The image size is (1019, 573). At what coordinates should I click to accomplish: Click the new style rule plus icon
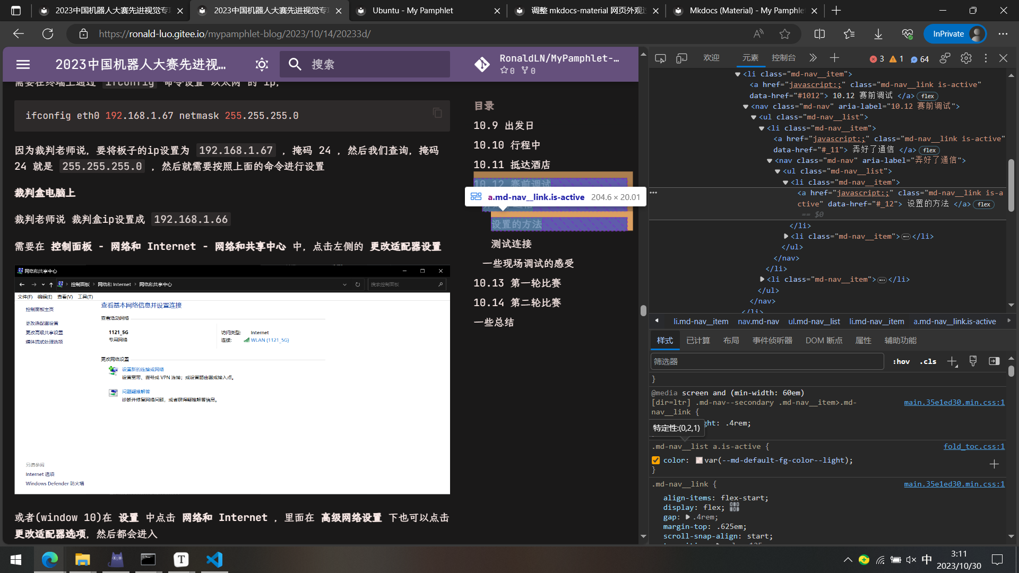[x=952, y=361]
